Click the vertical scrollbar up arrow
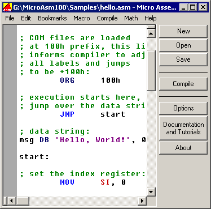The image size is (211, 209). click(151, 33)
